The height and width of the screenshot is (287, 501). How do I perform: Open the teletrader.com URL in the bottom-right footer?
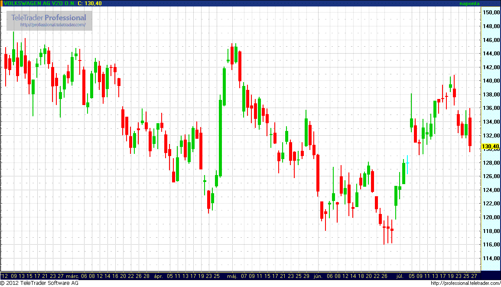[465, 283]
